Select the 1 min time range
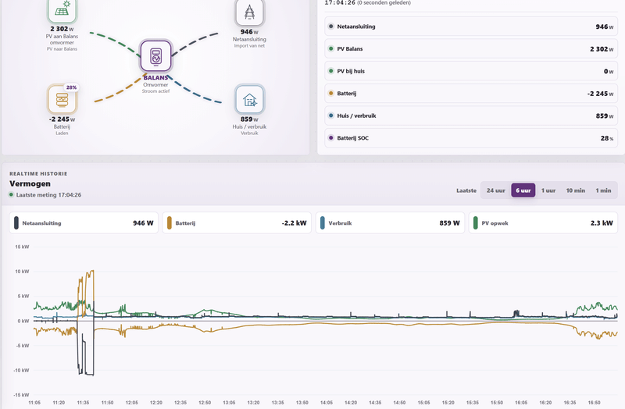 click(603, 190)
